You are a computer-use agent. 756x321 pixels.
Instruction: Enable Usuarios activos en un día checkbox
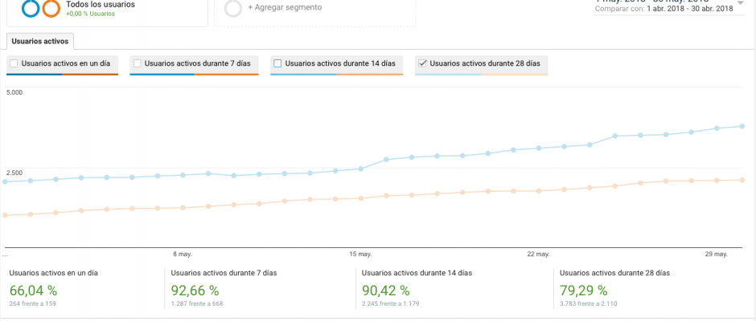[14, 63]
